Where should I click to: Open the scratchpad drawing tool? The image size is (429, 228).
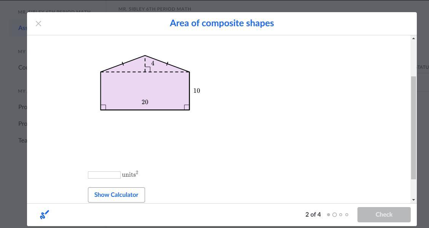[x=44, y=215]
